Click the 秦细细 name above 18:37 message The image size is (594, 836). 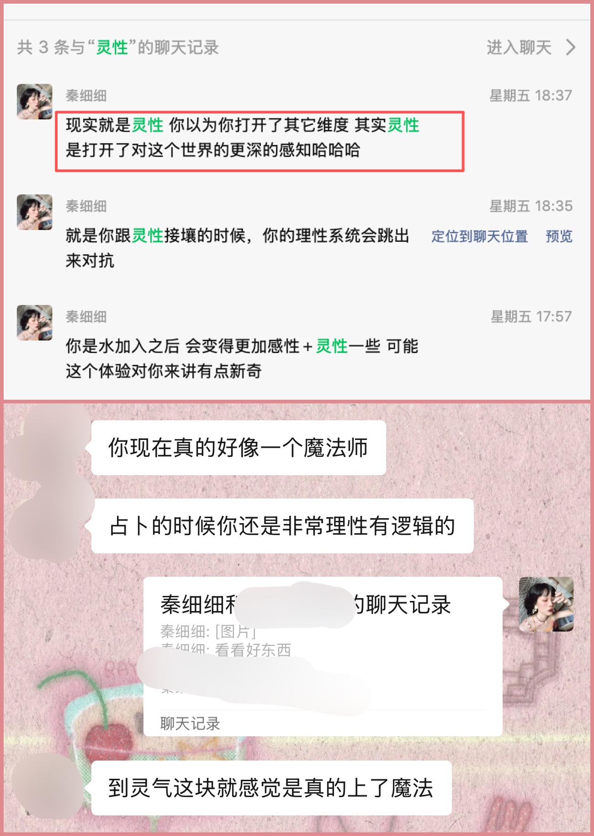tap(86, 96)
